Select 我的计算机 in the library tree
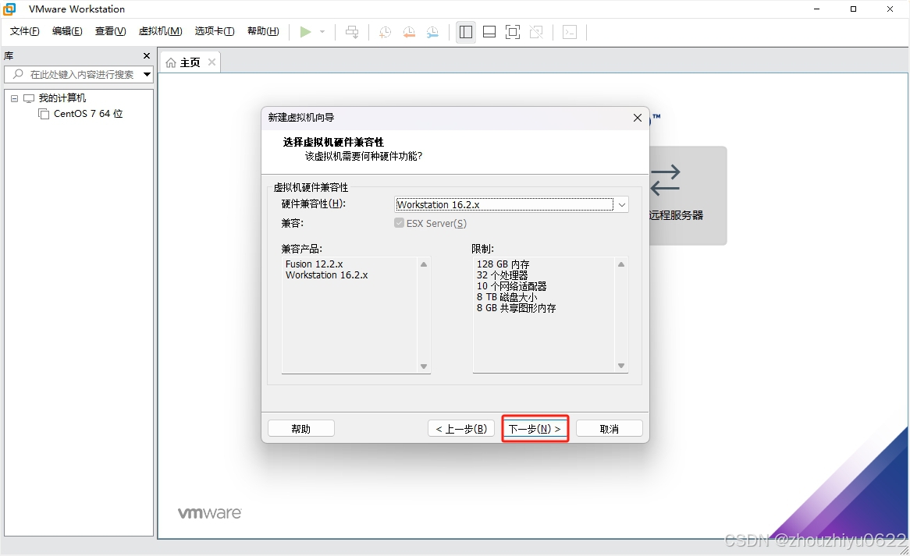Image resolution: width=910 pixels, height=556 pixels. tap(62, 98)
